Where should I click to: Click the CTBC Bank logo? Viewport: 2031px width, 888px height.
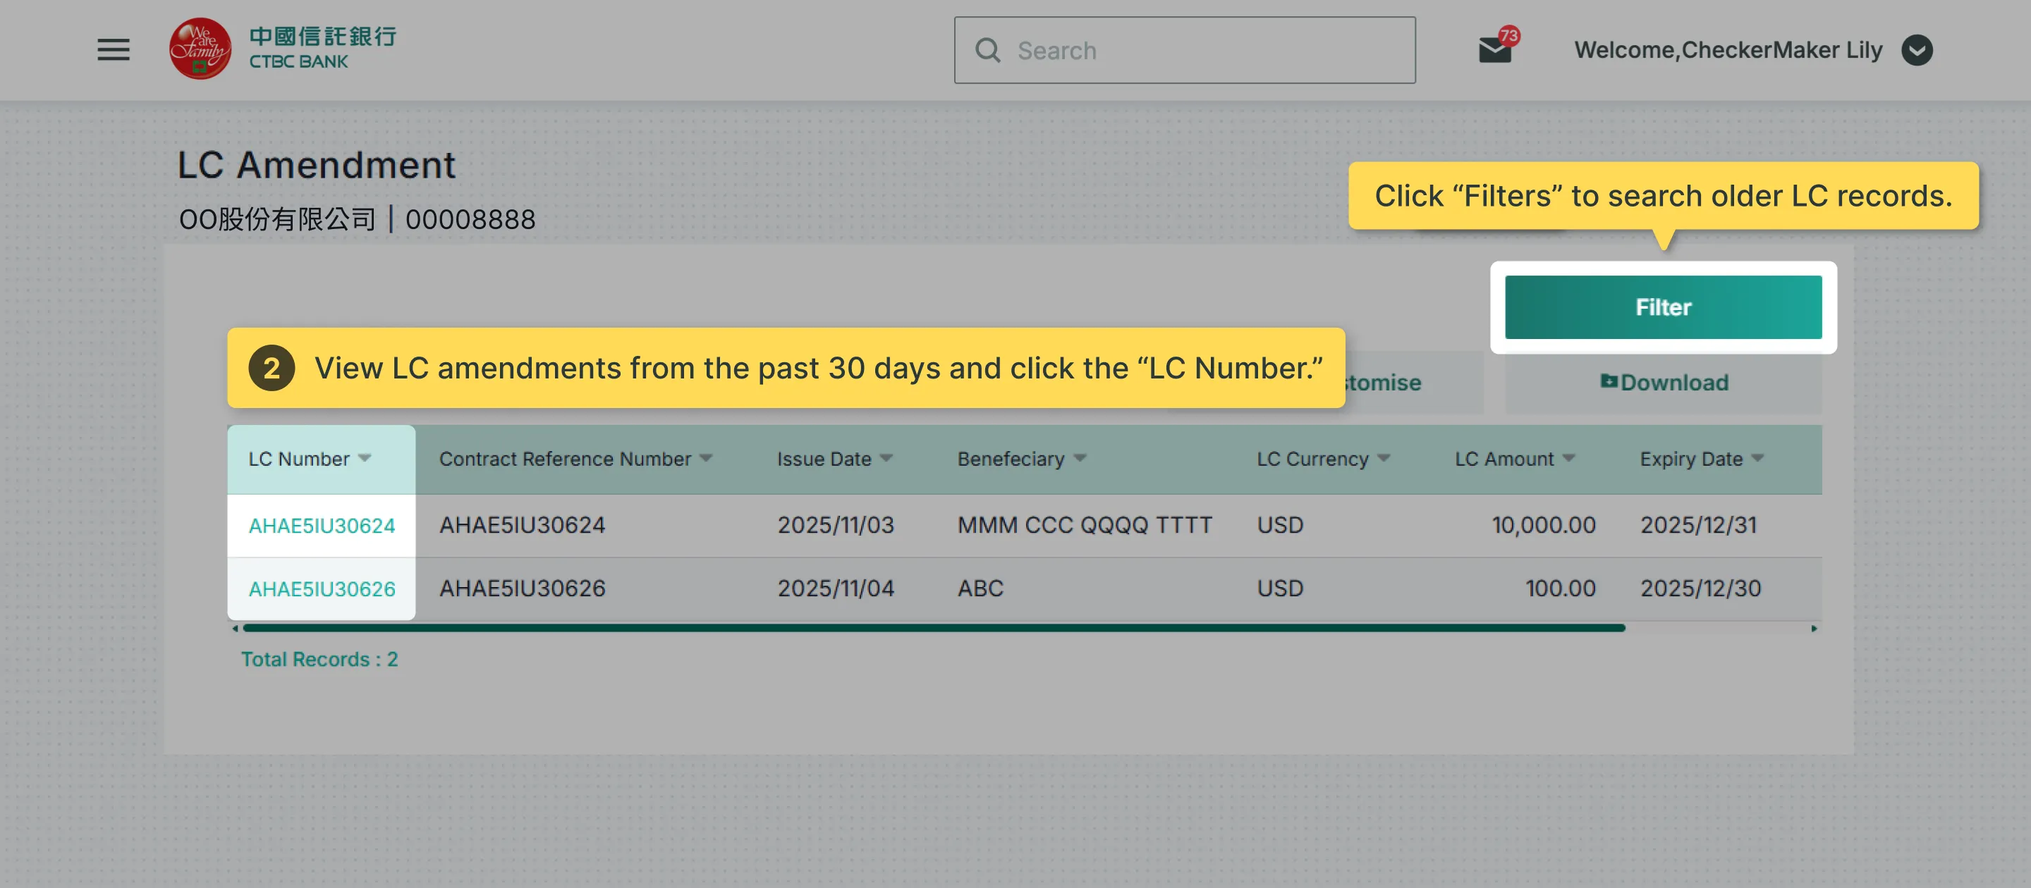283,49
